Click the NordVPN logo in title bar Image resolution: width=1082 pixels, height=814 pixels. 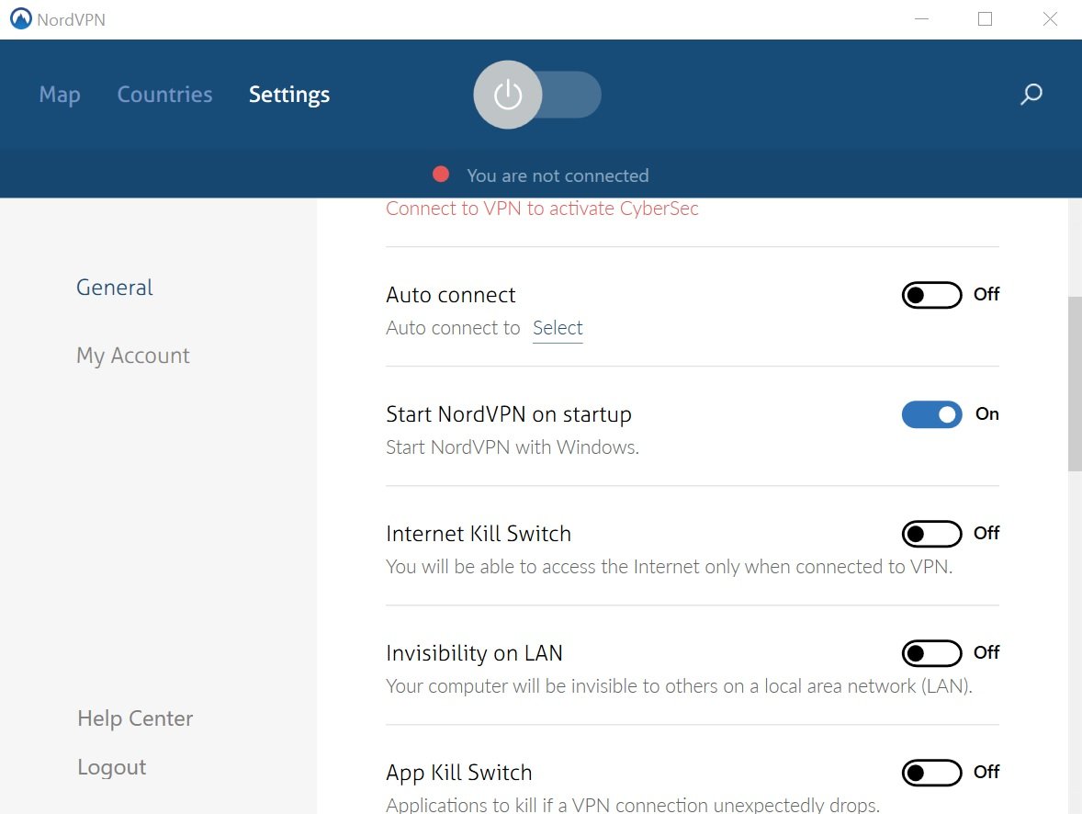tap(20, 18)
